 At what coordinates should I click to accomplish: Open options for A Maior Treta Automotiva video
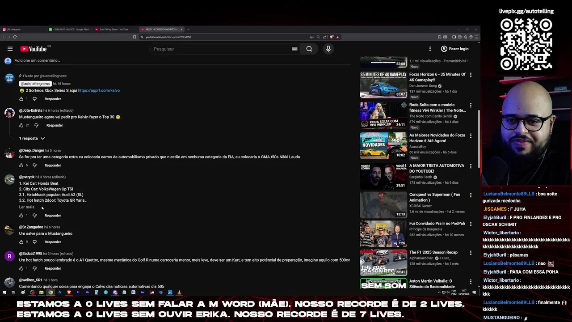471,166
